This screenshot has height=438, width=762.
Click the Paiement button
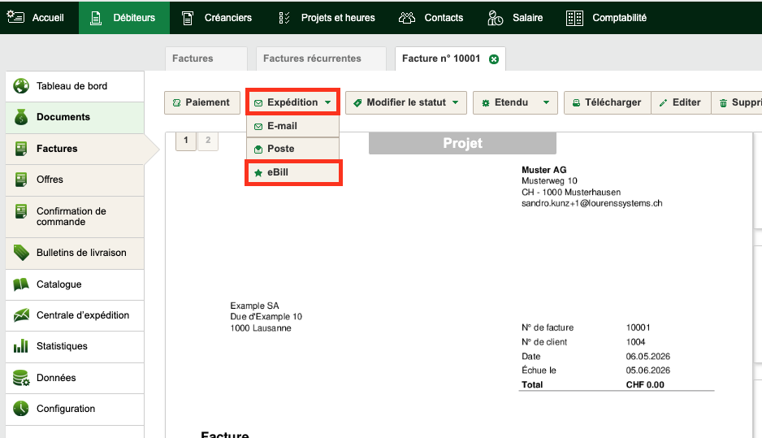pos(202,102)
